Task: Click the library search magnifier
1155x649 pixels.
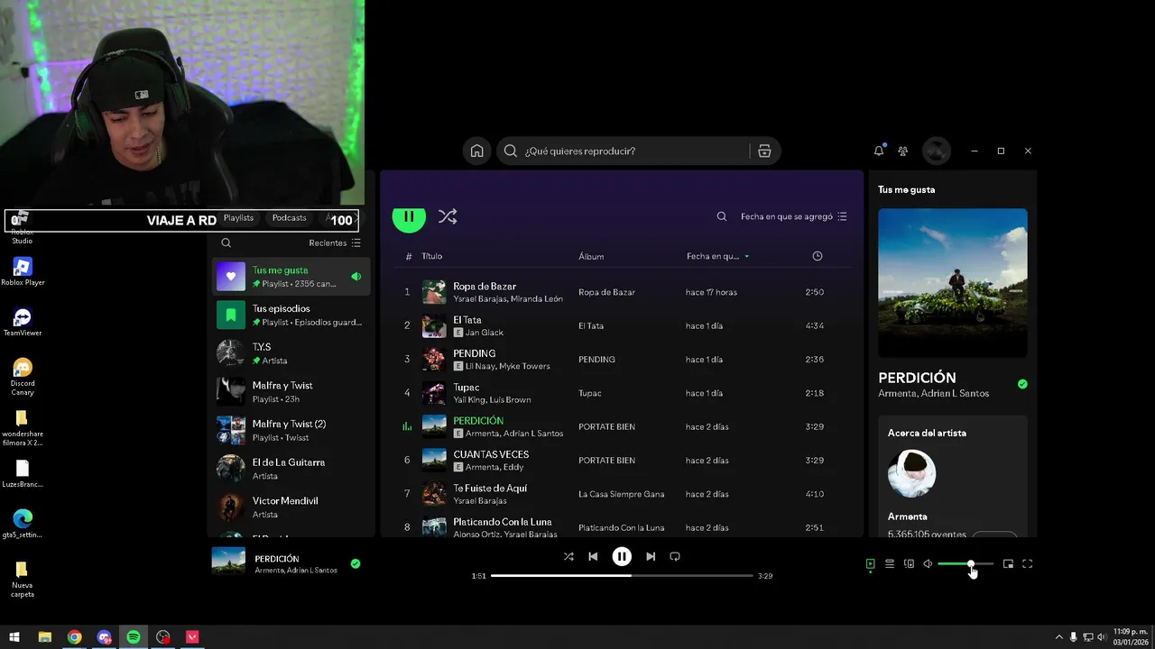Action: point(226,242)
